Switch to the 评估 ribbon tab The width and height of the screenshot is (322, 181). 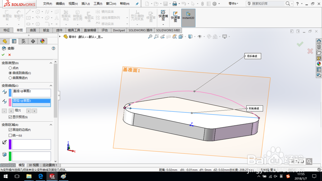point(105,30)
